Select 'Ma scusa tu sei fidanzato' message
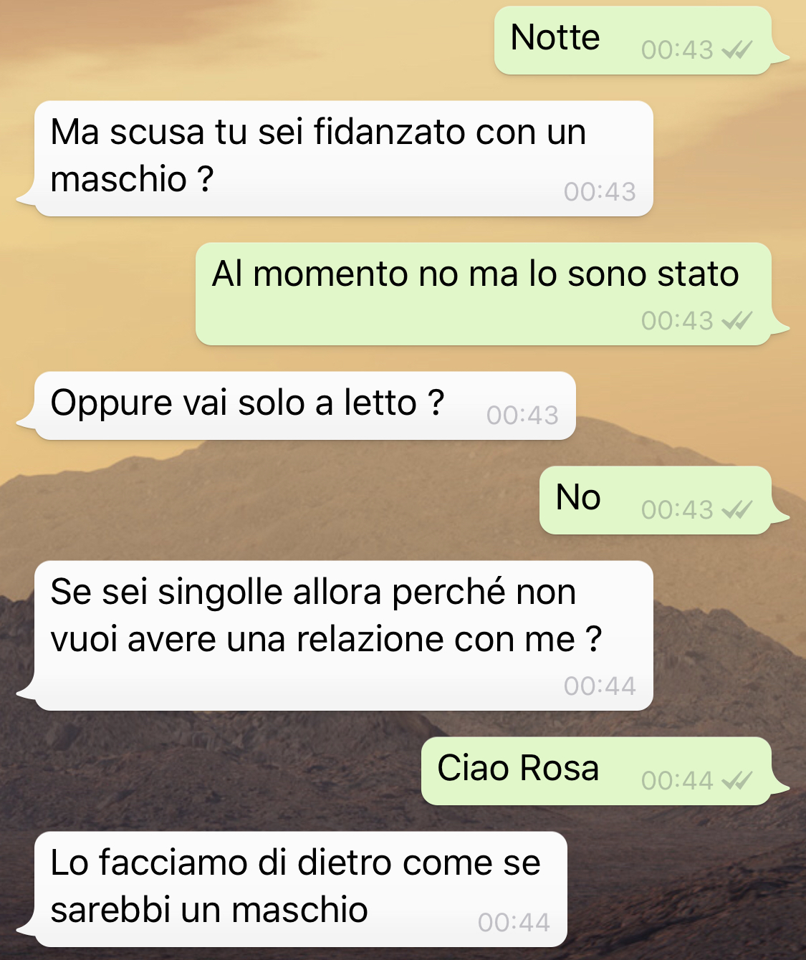This screenshot has width=806, height=960. (344, 158)
